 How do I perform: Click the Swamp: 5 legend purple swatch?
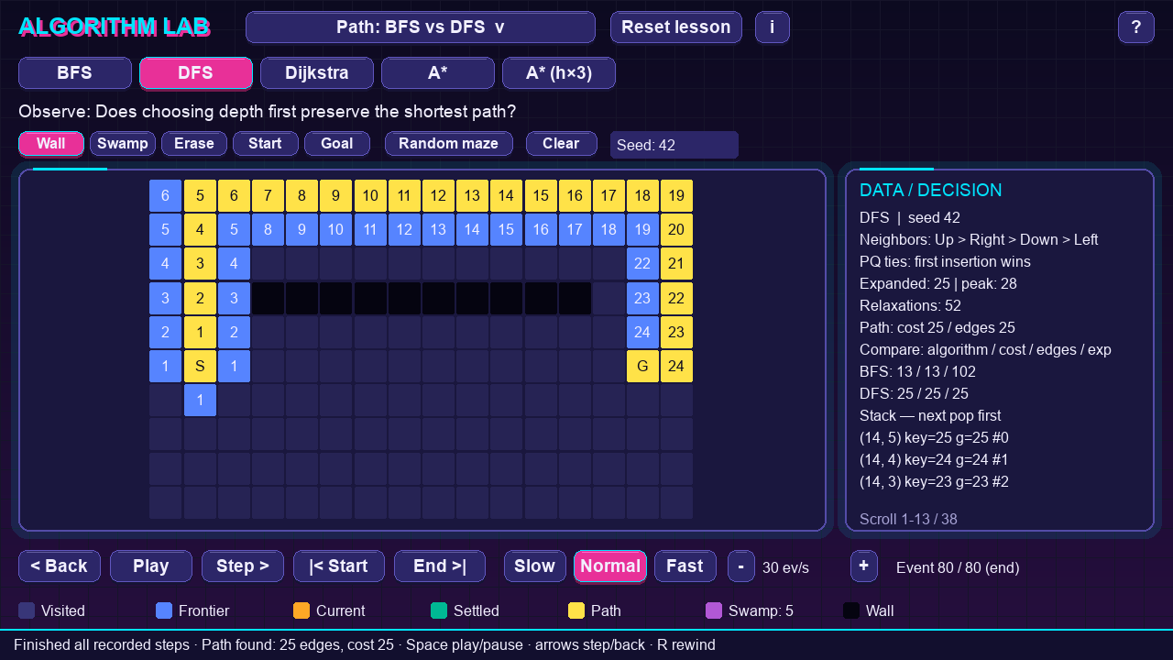[714, 610]
